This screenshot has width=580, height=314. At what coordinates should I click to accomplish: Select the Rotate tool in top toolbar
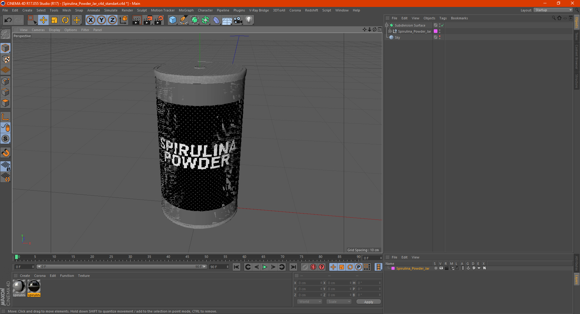[65, 20]
